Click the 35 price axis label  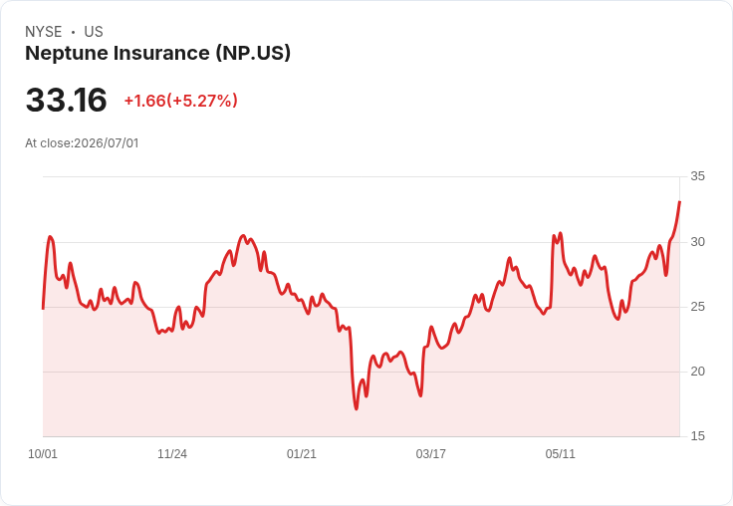(697, 176)
